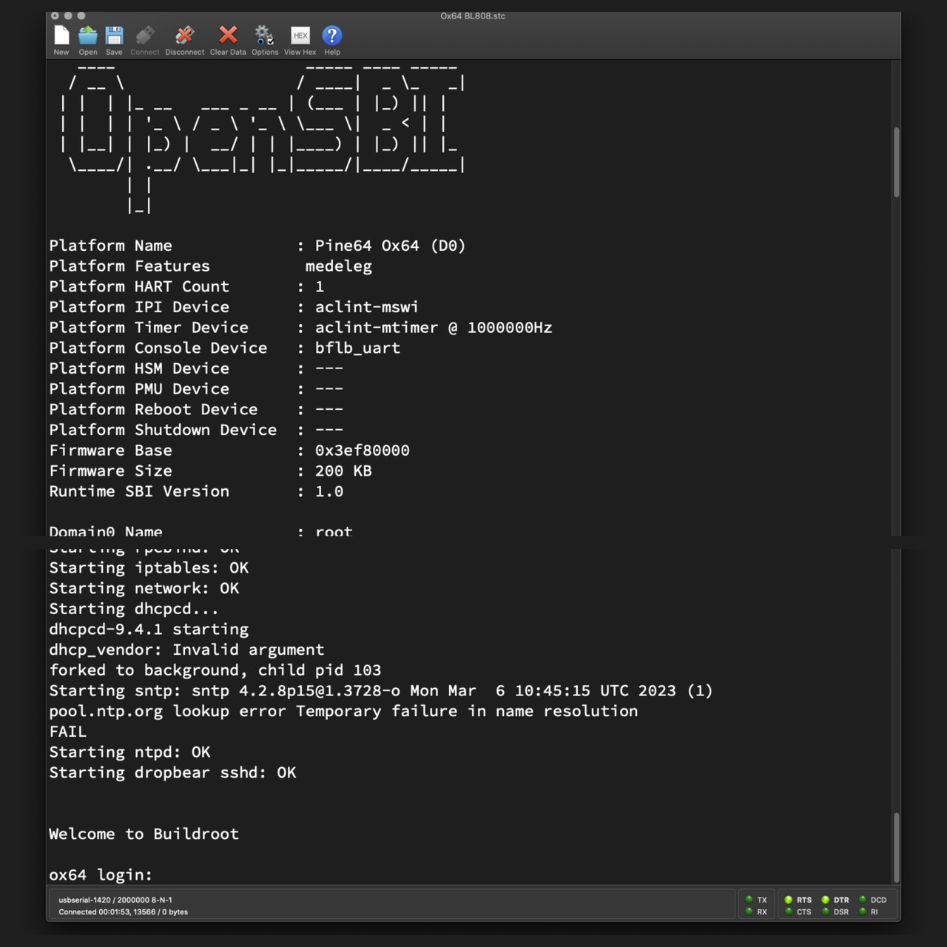The height and width of the screenshot is (947, 947).
Task: Save the current session with floppy icon
Action: pyautogui.click(x=114, y=36)
